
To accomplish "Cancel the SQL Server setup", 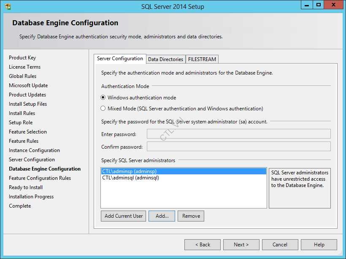I will tap(280, 244).
